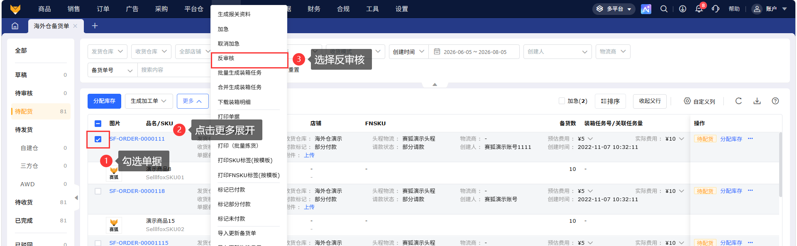Open the 创建时间 type dropdown

click(x=408, y=51)
